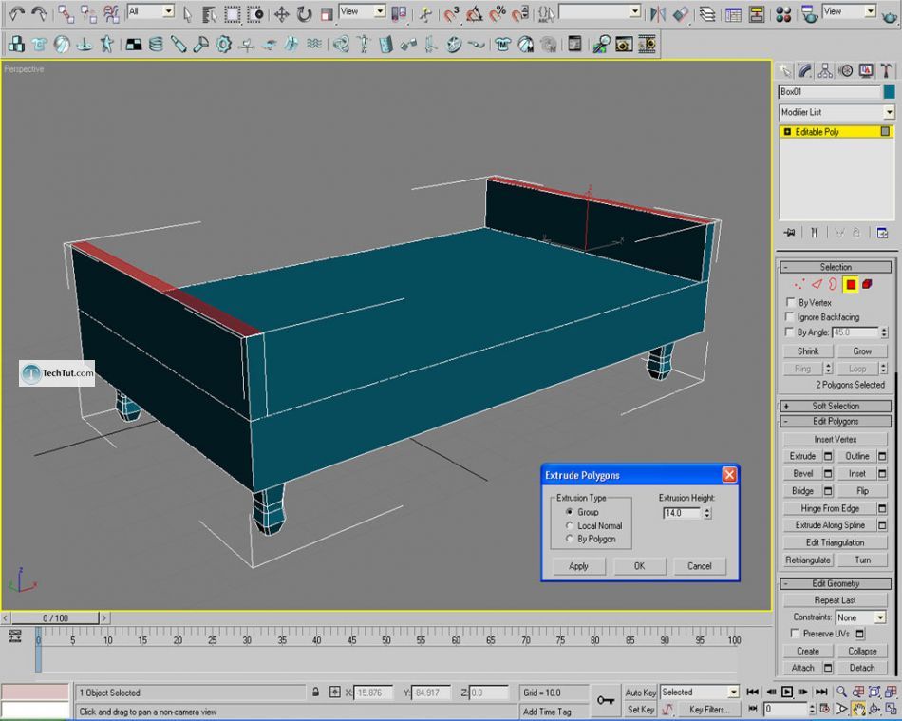902x721 pixels.
Task: Select Vertex sub-object level icon
Action: [x=799, y=284]
